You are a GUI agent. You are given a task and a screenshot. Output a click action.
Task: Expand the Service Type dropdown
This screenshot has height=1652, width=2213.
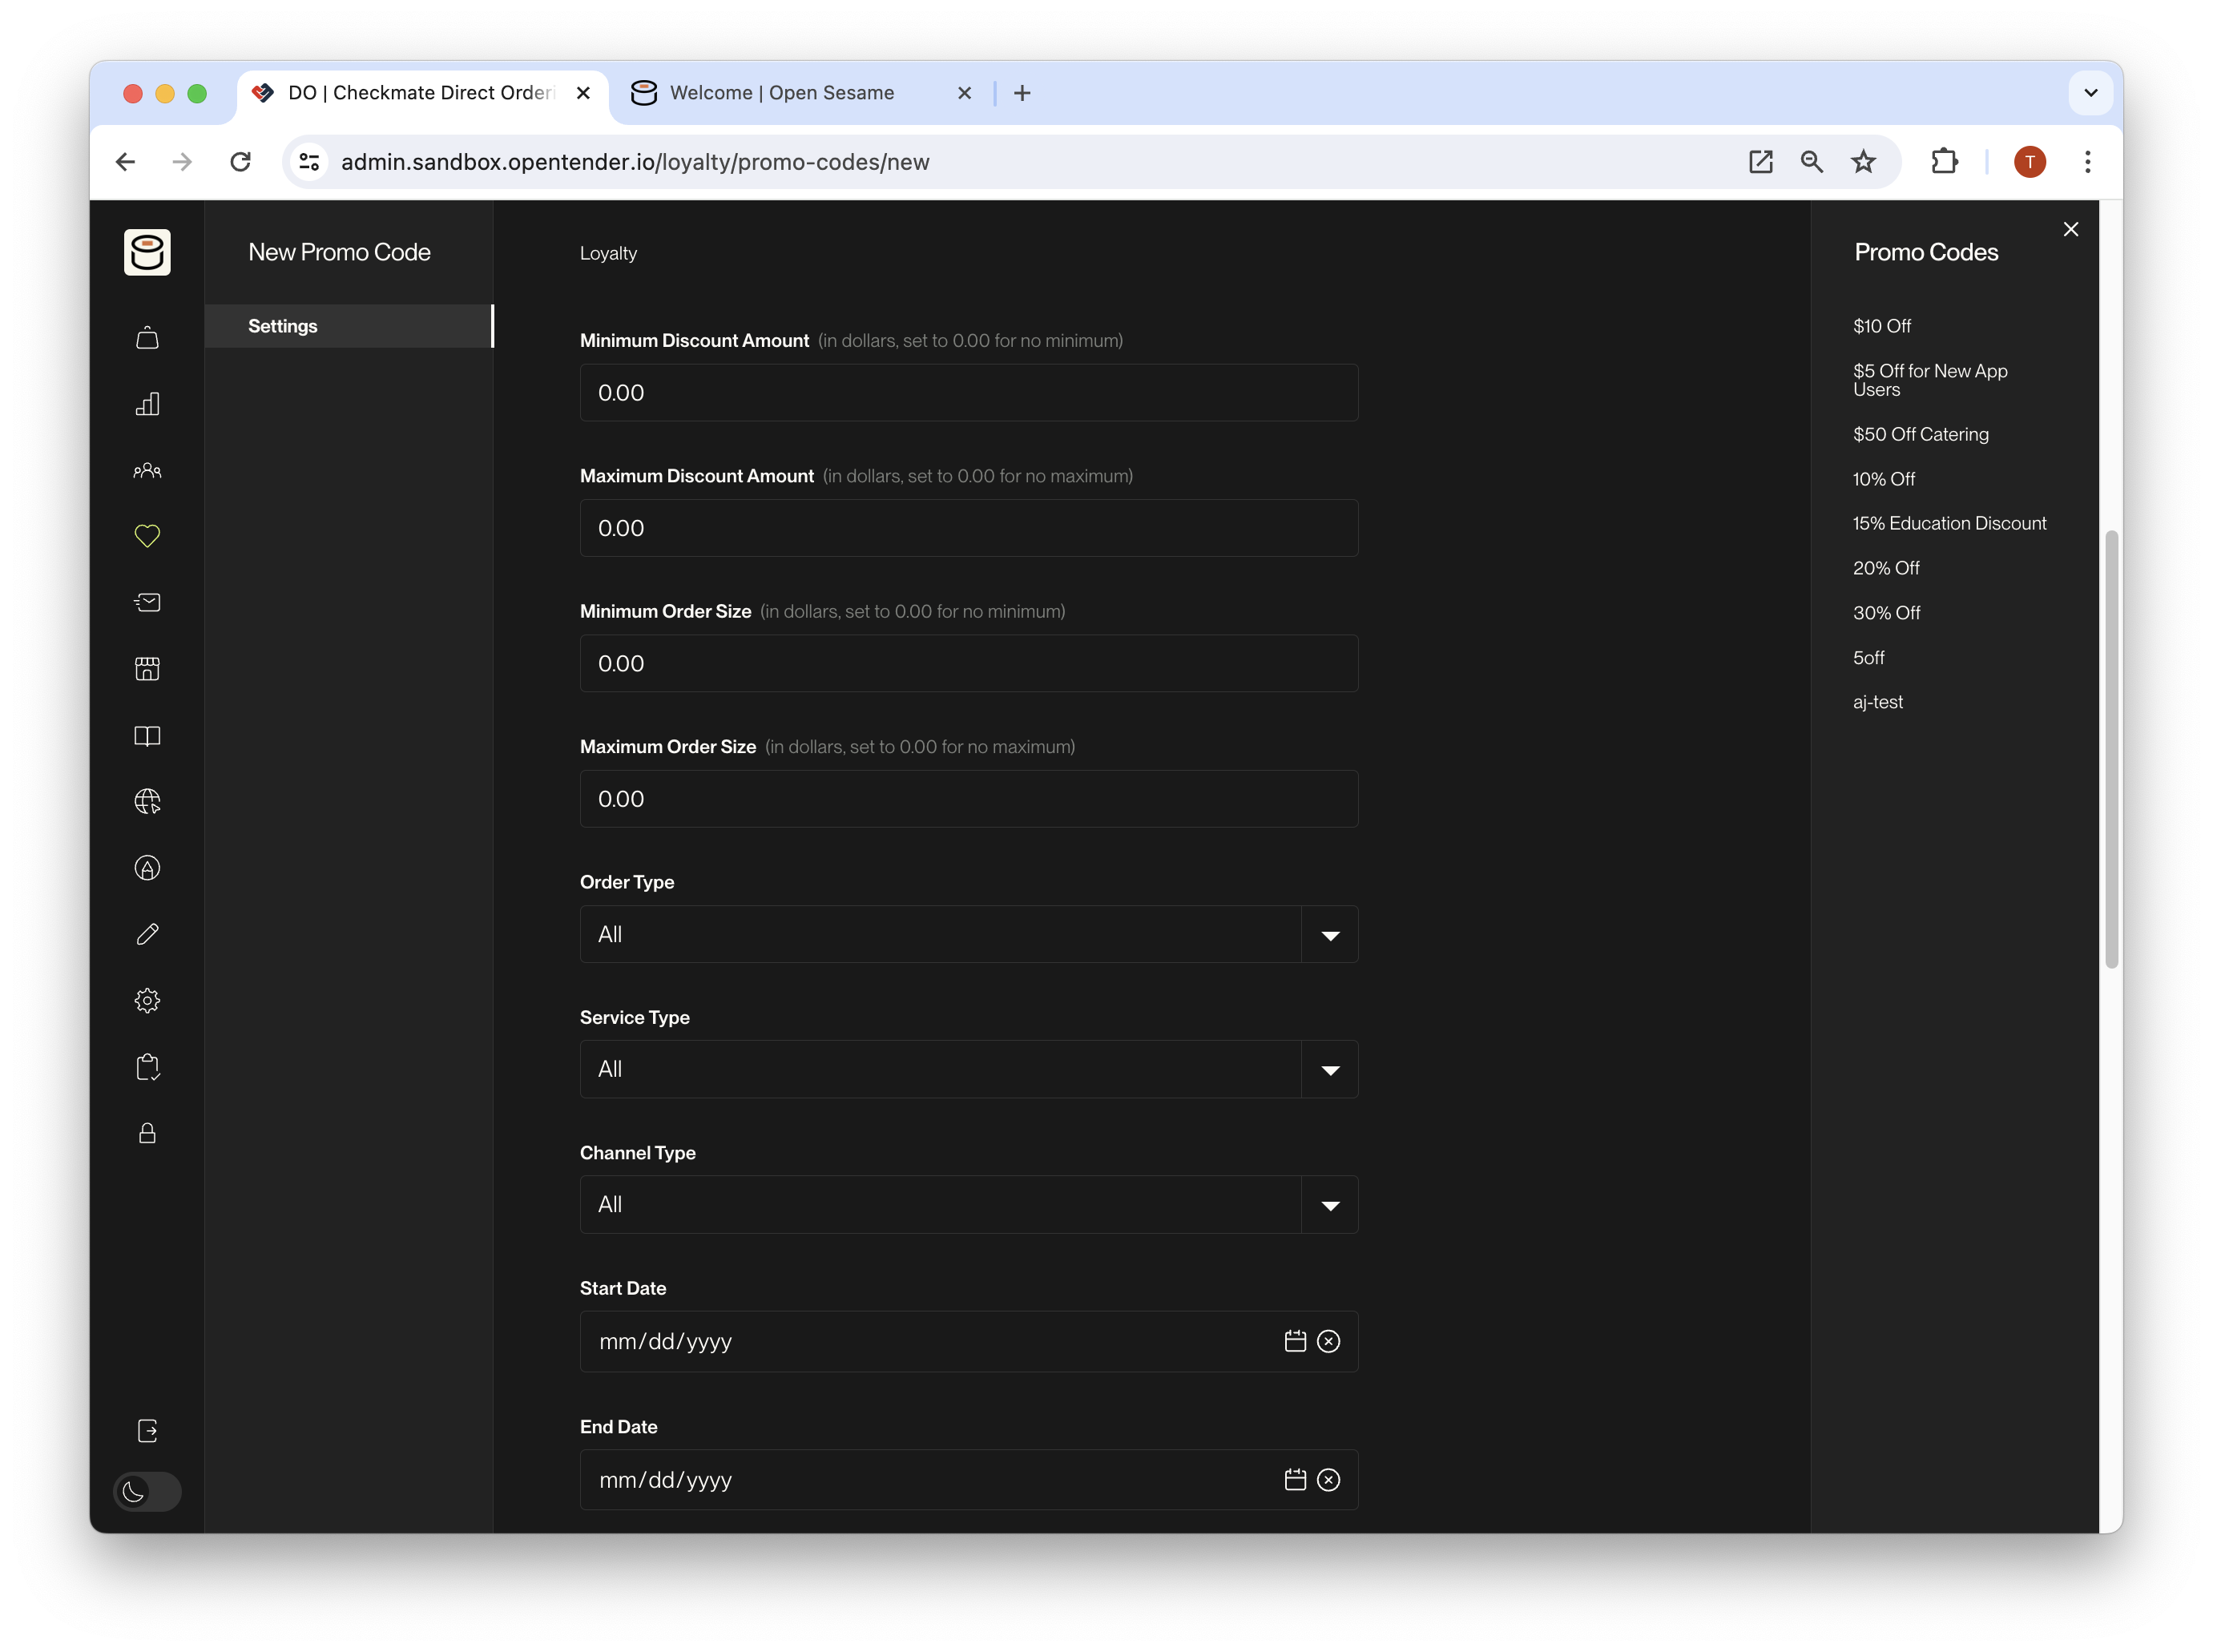click(1330, 1070)
